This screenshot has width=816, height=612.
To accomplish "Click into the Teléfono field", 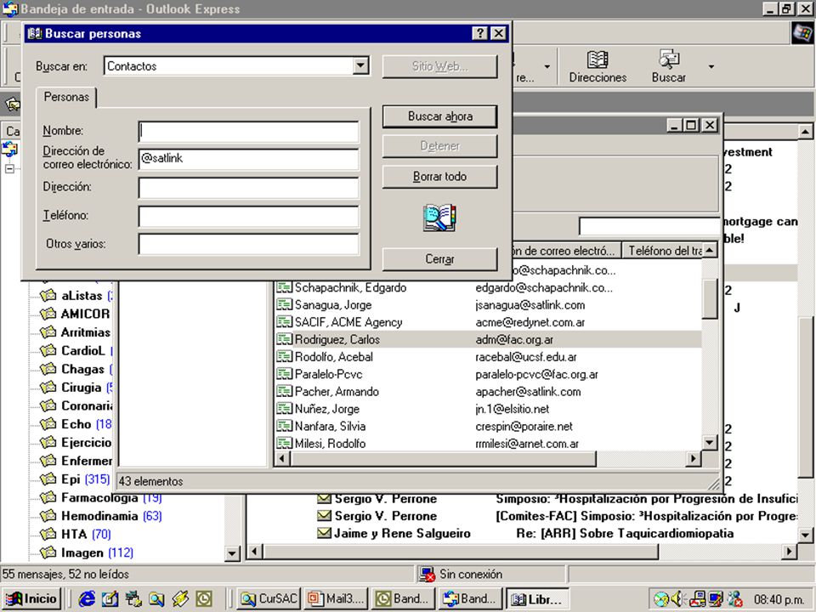I will [249, 216].
